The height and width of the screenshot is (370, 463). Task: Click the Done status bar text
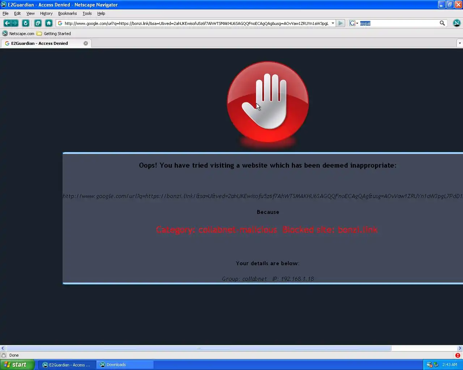(14, 355)
